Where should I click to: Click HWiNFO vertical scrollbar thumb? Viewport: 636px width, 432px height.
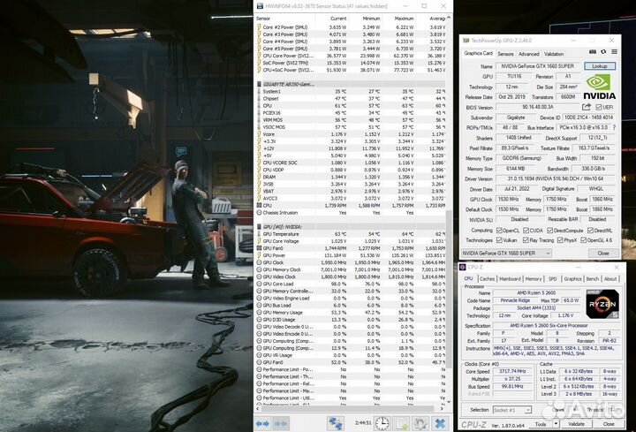click(x=449, y=289)
